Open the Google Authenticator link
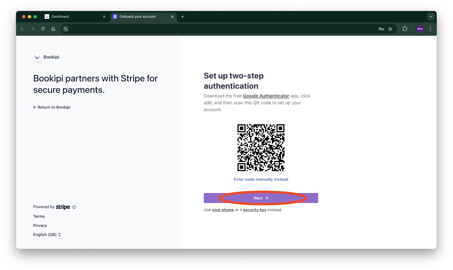This screenshot has width=453, height=270. (266, 96)
